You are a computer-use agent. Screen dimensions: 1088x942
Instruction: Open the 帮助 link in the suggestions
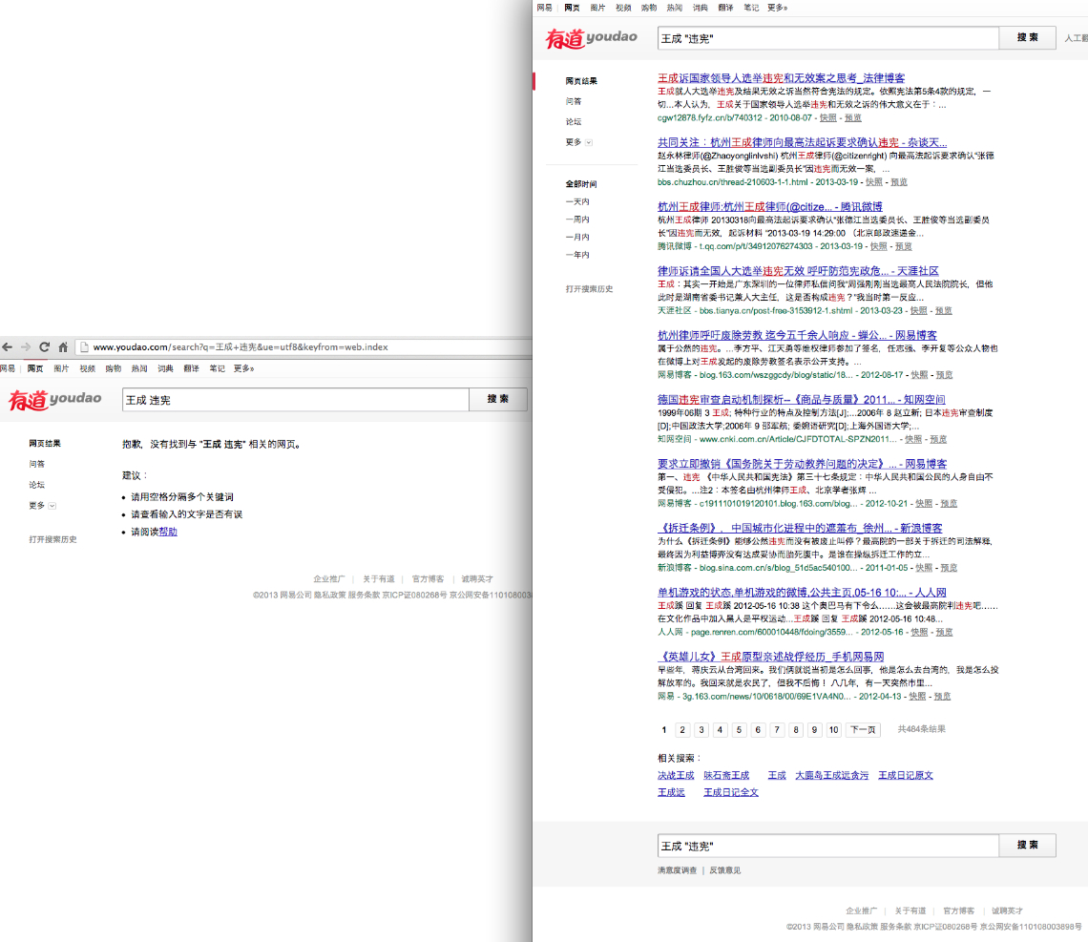(168, 532)
